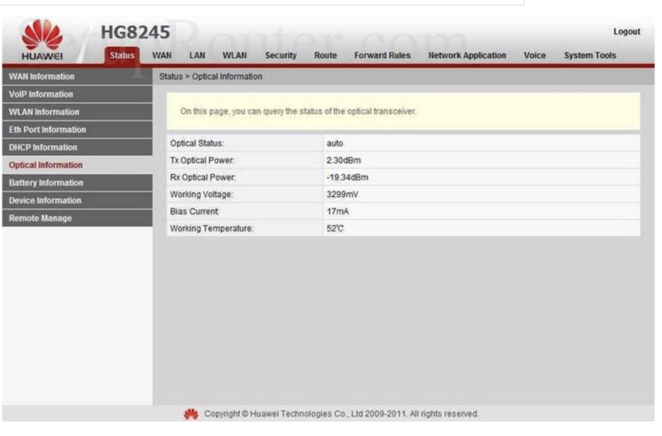
Task: Select the Voice tab
Action: 534,55
